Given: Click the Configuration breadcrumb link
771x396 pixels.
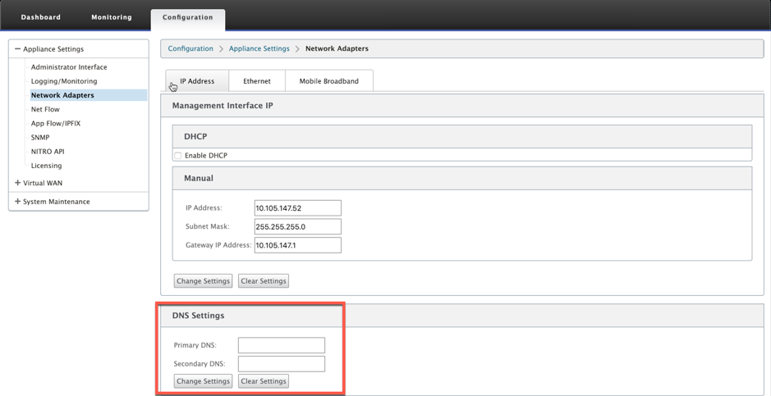Looking at the screenshot, I should click(x=190, y=48).
